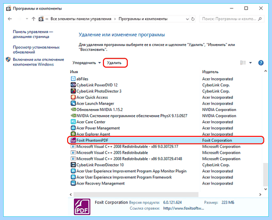Click the Acer Explorer Agent icon
The width and height of the screenshot is (272, 220).
73,134
